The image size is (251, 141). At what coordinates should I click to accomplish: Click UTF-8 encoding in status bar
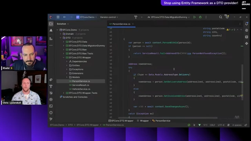coord(221,125)
